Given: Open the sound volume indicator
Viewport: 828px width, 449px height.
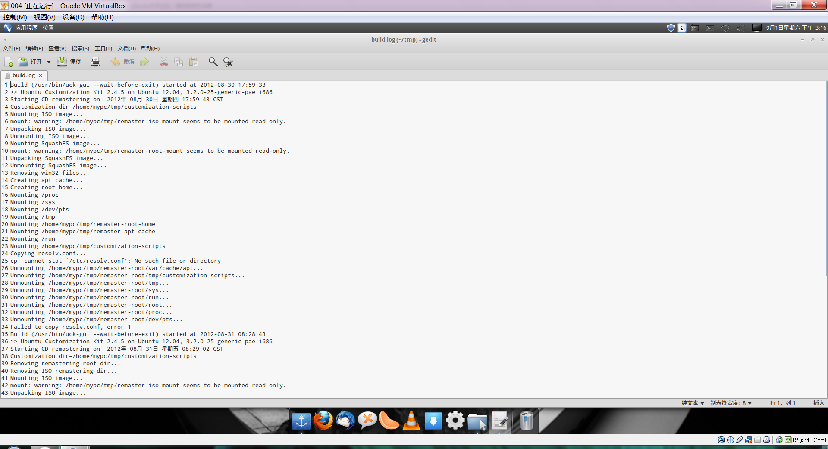Looking at the screenshot, I should pos(740,28).
